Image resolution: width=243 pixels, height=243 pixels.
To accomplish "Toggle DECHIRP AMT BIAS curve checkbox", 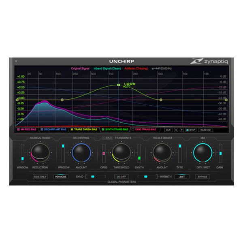I will [x=42, y=130].
